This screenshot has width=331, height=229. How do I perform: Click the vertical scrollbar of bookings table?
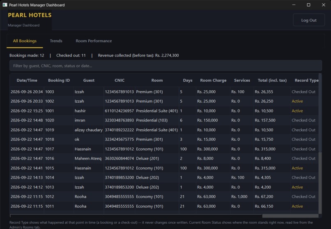click(320, 143)
